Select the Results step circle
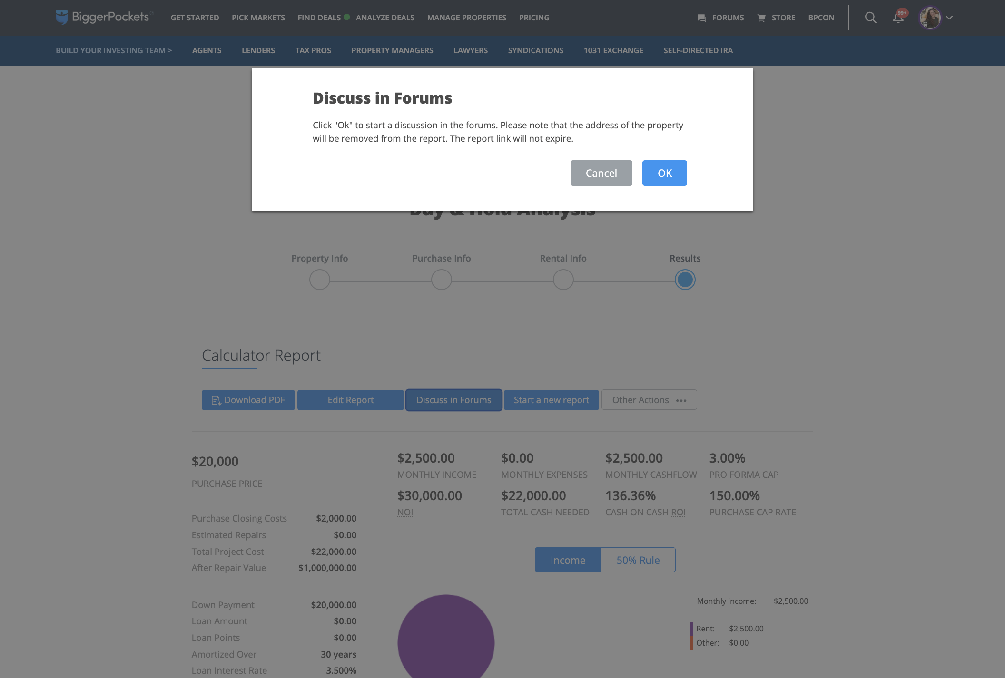 [685, 280]
